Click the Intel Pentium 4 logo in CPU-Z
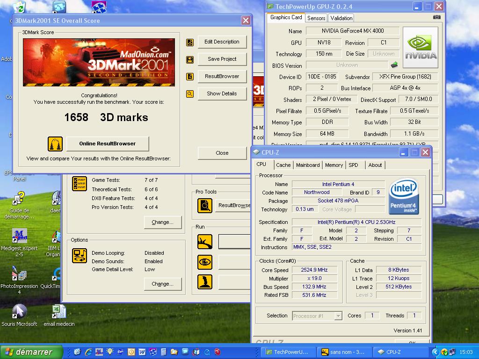This screenshot has height=359, width=479. (404, 196)
